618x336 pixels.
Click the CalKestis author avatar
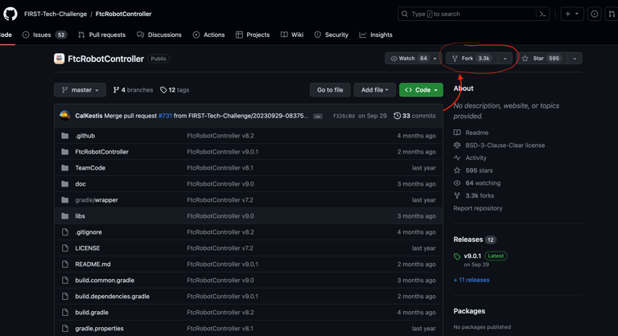tap(64, 116)
